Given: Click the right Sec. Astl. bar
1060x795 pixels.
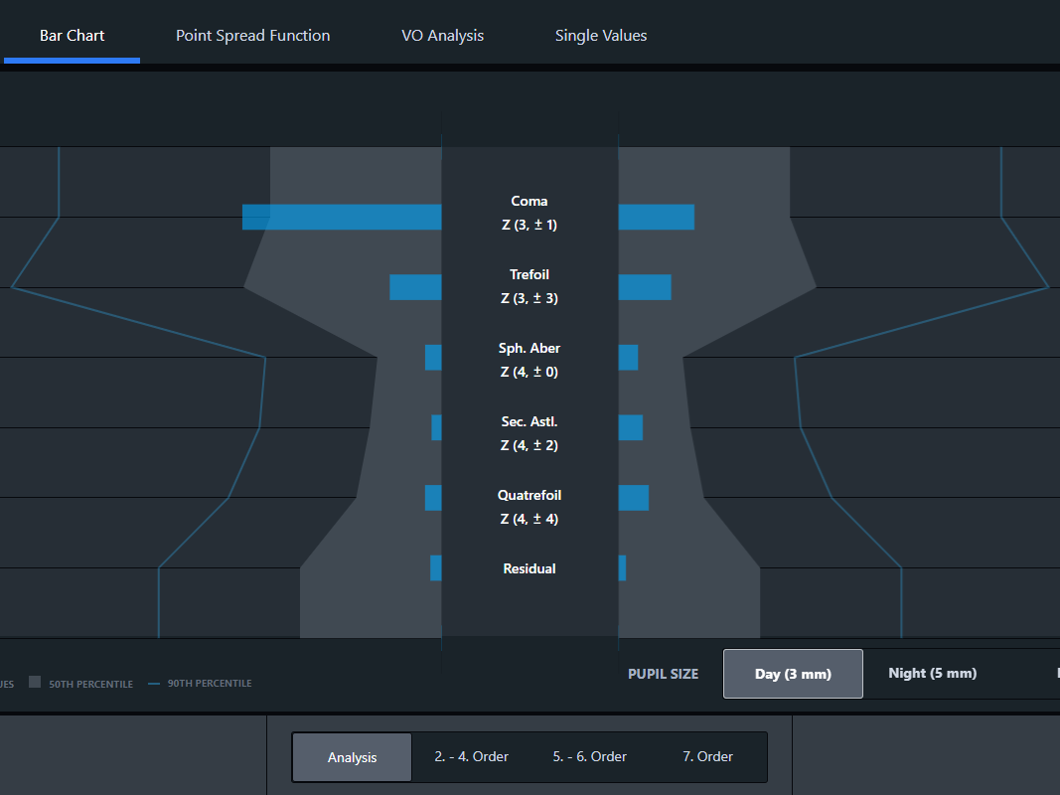Looking at the screenshot, I should (x=630, y=427).
